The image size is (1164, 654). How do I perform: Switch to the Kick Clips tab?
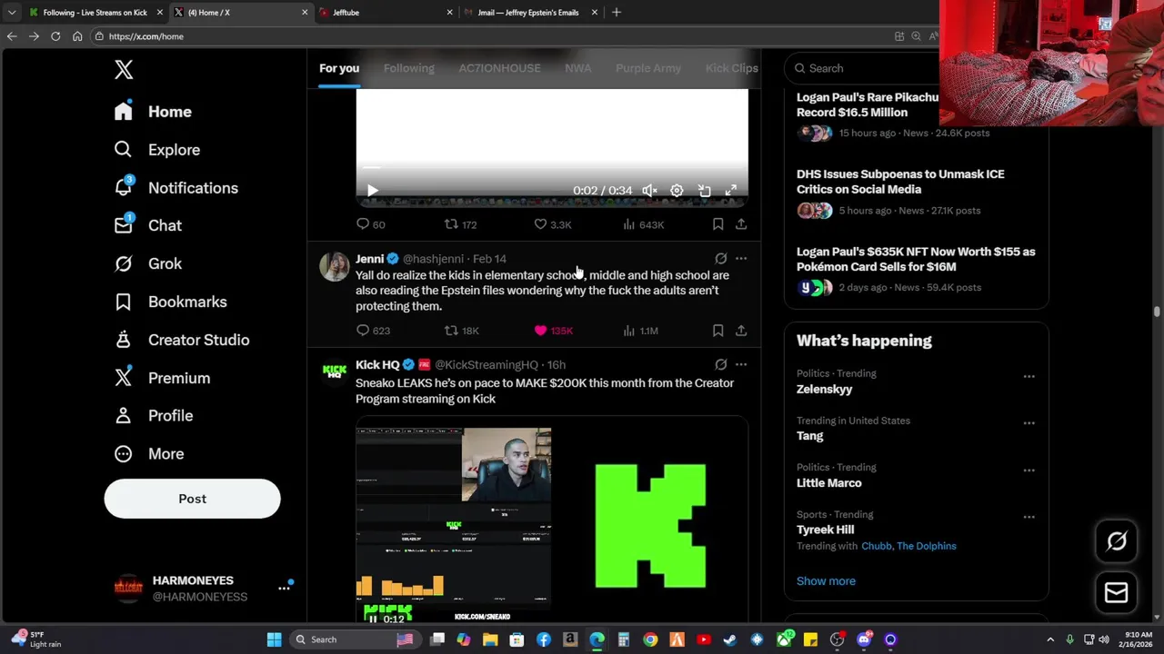point(731,68)
